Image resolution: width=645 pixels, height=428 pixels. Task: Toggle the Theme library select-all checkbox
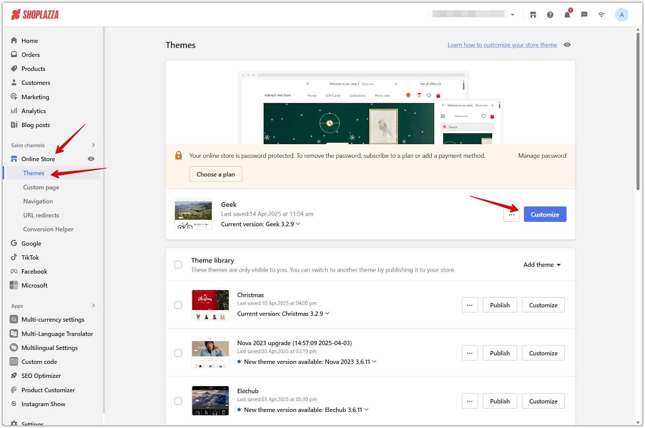click(178, 265)
